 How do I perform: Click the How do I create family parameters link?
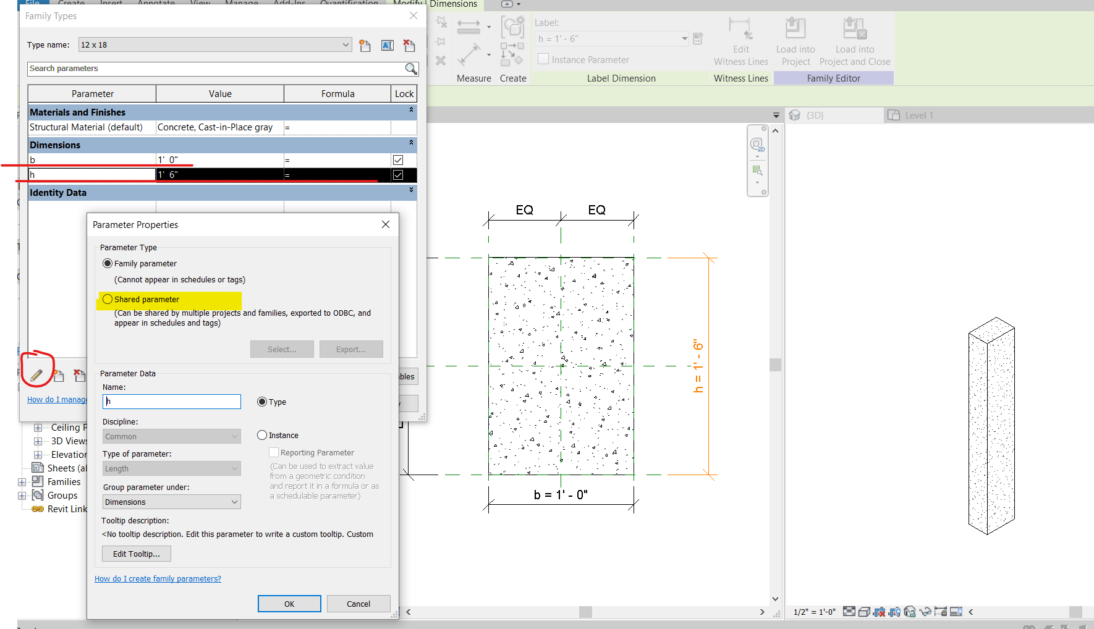click(158, 578)
